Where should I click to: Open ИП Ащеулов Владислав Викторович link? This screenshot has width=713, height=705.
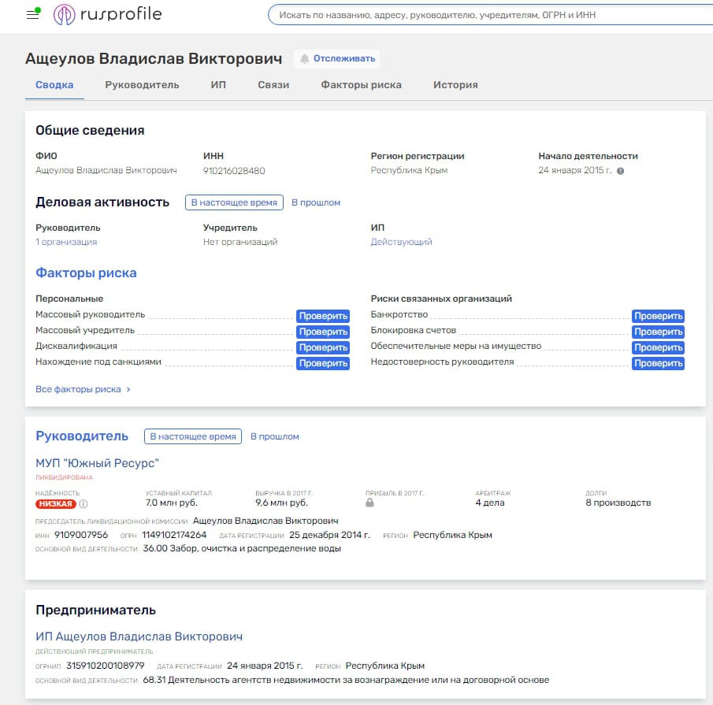139,636
